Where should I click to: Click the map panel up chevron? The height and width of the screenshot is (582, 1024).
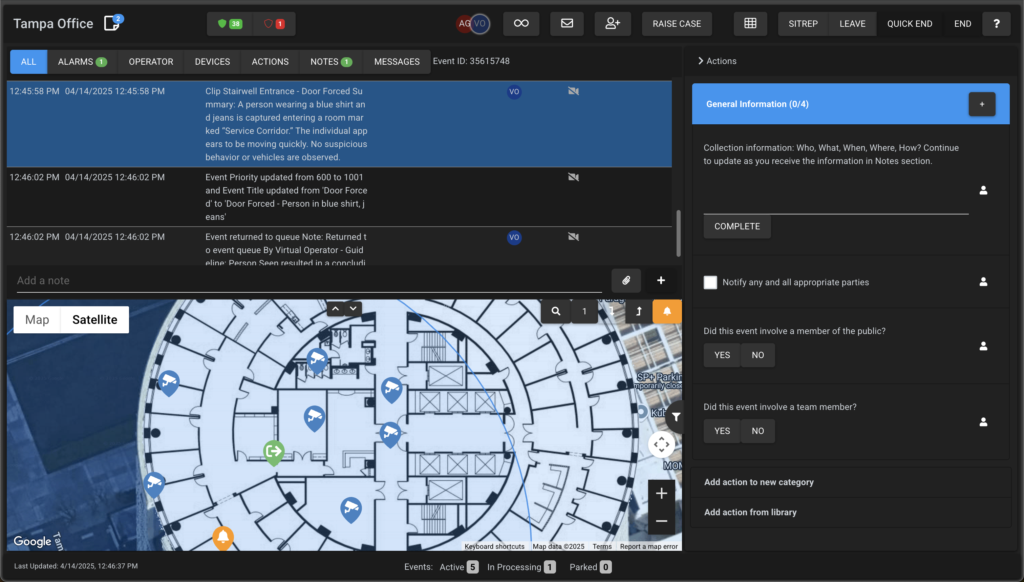[336, 309]
